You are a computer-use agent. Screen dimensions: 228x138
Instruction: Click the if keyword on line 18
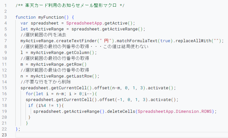click(x=31, y=106)
